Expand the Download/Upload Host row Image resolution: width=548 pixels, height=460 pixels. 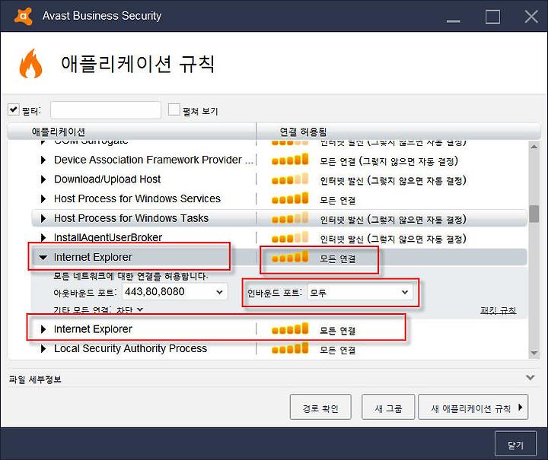pyautogui.click(x=43, y=179)
